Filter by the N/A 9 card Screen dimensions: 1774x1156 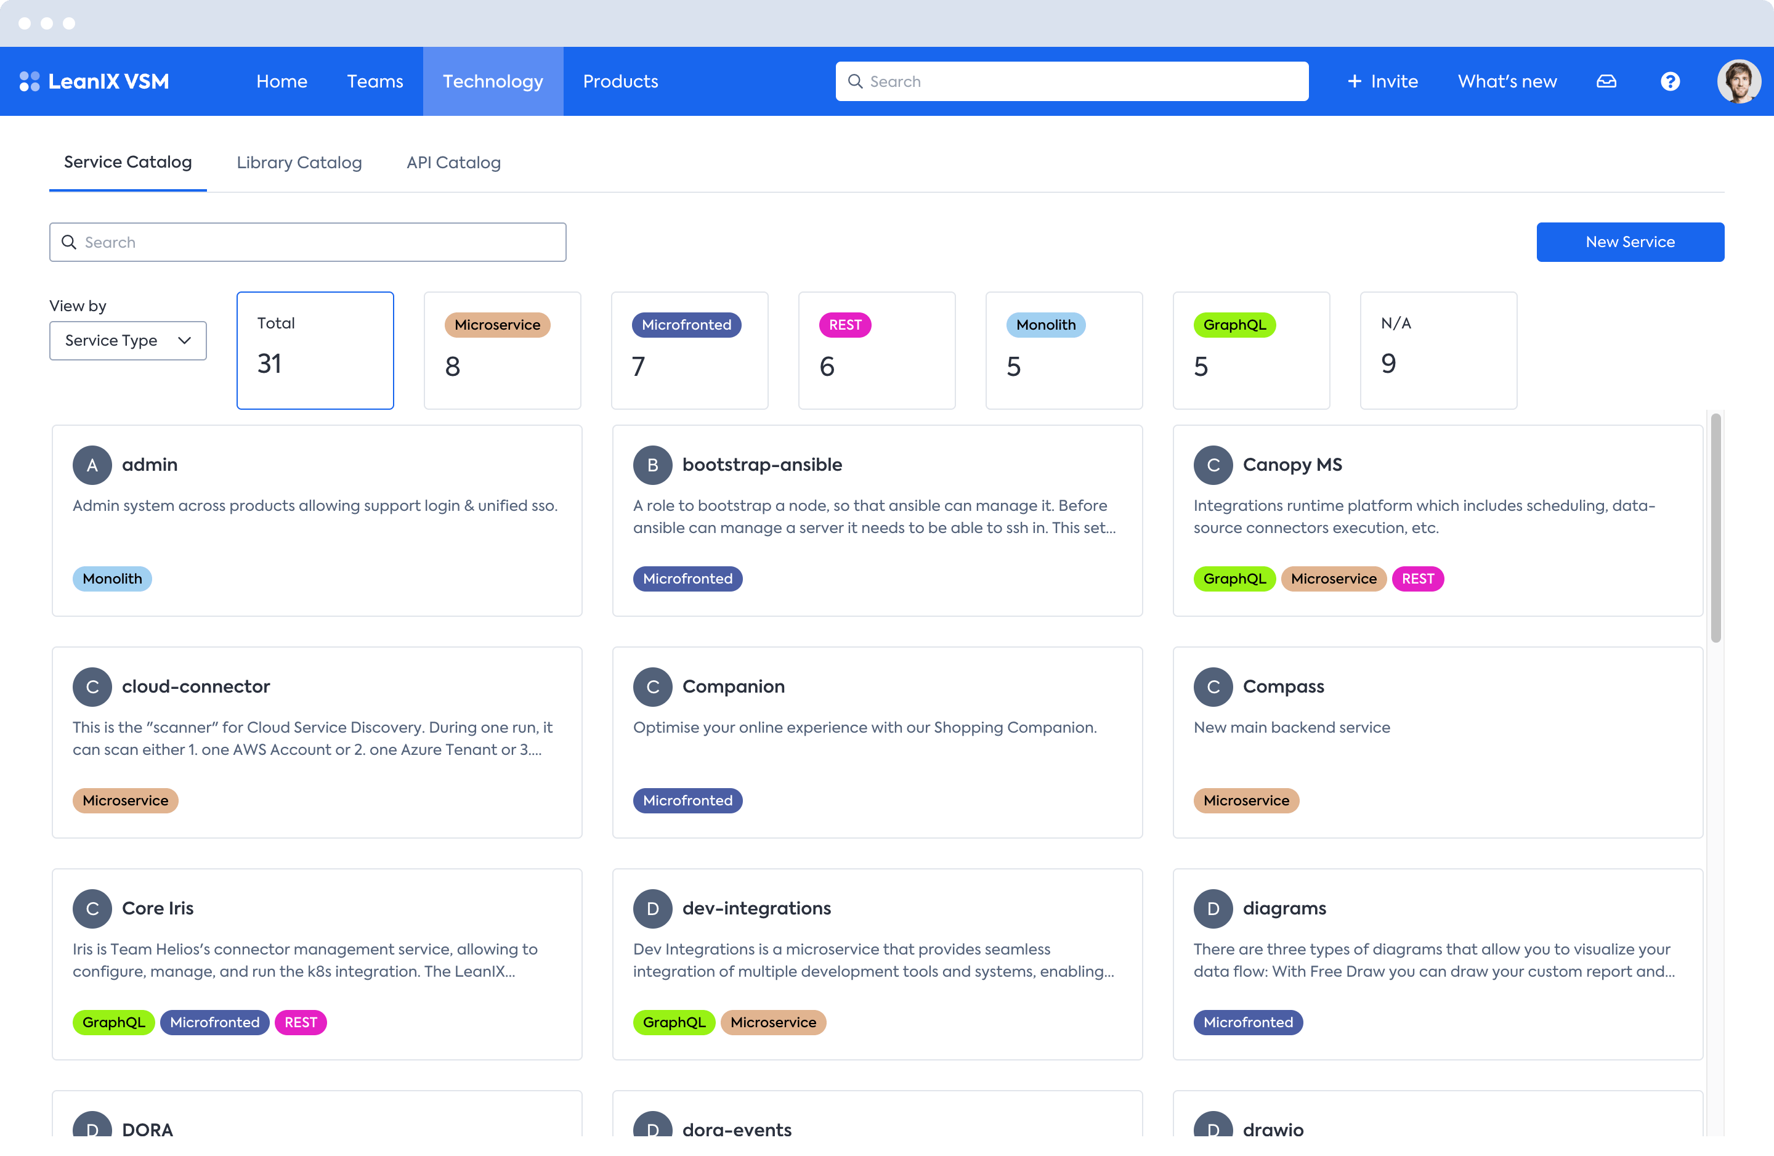pyautogui.click(x=1438, y=351)
